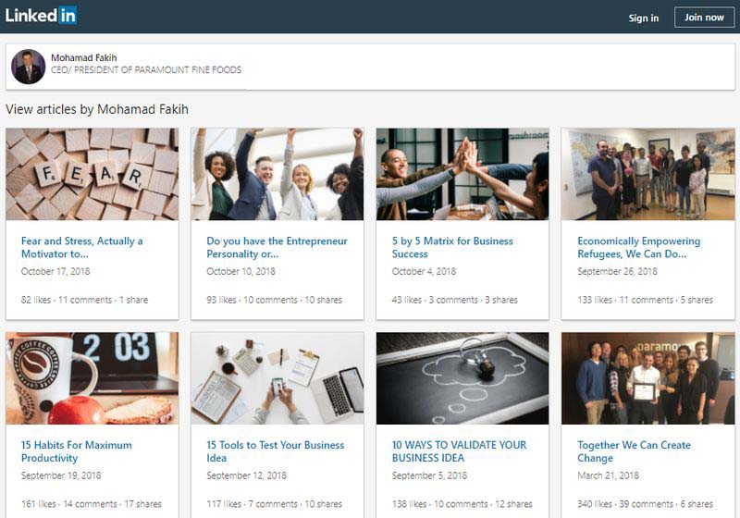
Task: Read 'Do you have the Entrepreneur Personality' article
Action: pyautogui.click(x=277, y=247)
